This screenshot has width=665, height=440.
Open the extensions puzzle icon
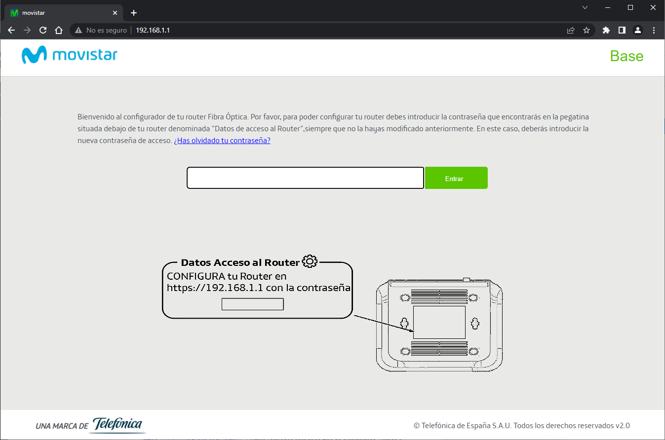[x=606, y=30]
